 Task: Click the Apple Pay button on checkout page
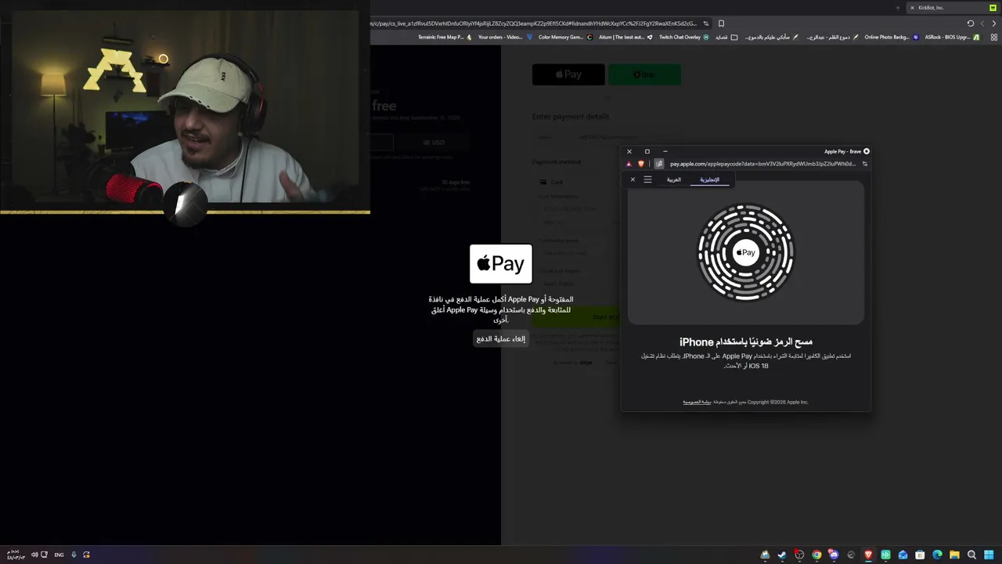point(568,74)
